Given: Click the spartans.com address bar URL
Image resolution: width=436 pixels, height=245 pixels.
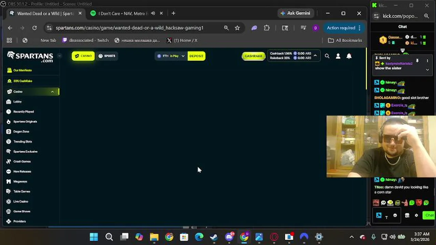Looking at the screenshot, I should [130, 28].
